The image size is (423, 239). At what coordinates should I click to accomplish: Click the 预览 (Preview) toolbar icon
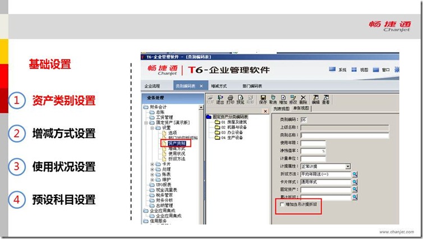[240, 99]
